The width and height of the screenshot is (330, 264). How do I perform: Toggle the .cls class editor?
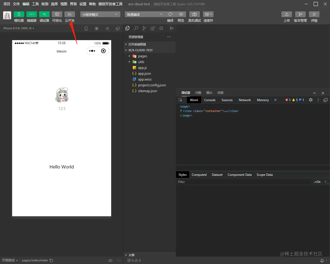pyautogui.click(x=317, y=182)
